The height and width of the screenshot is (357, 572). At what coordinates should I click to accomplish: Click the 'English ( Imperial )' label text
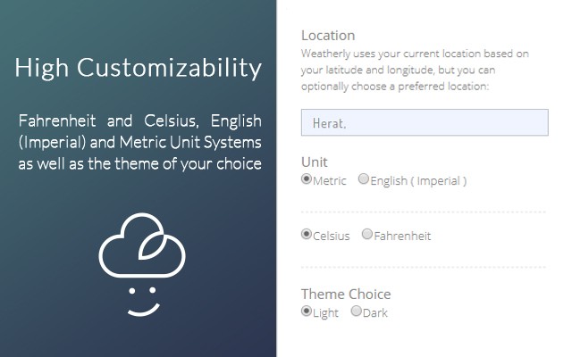[418, 180]
